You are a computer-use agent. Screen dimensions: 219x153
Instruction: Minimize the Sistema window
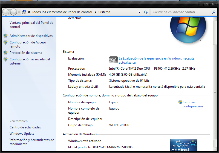pyautogui.click(x=201, y=4)
